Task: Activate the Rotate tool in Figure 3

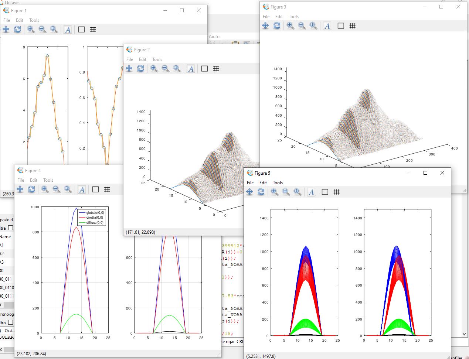Action: click(277, 26)
